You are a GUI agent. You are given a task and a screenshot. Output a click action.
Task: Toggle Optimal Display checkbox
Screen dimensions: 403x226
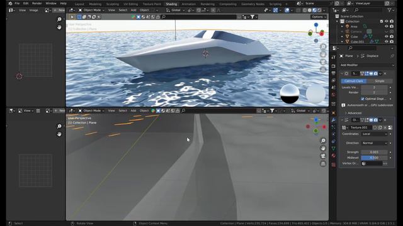[363, 99]
